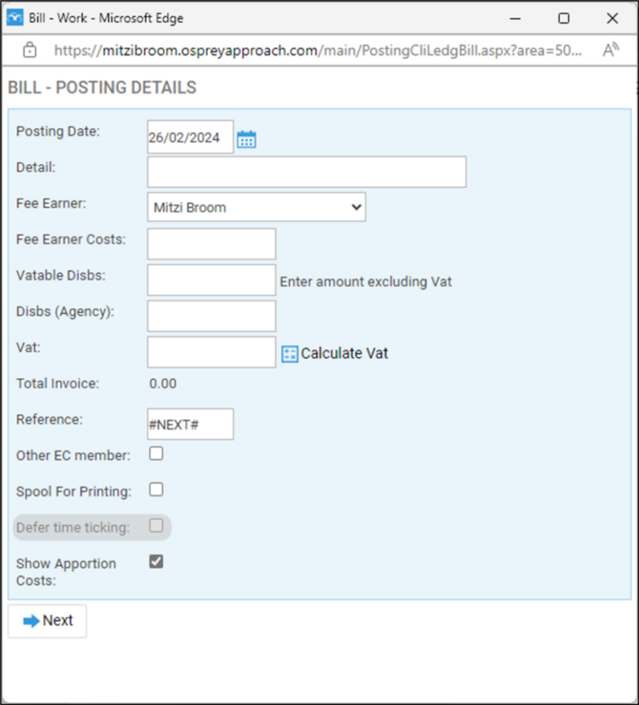Select the URL in the address bar
The height and width of the screenshot is (705, 639).
pyautogui.click(x=316, y=50)
